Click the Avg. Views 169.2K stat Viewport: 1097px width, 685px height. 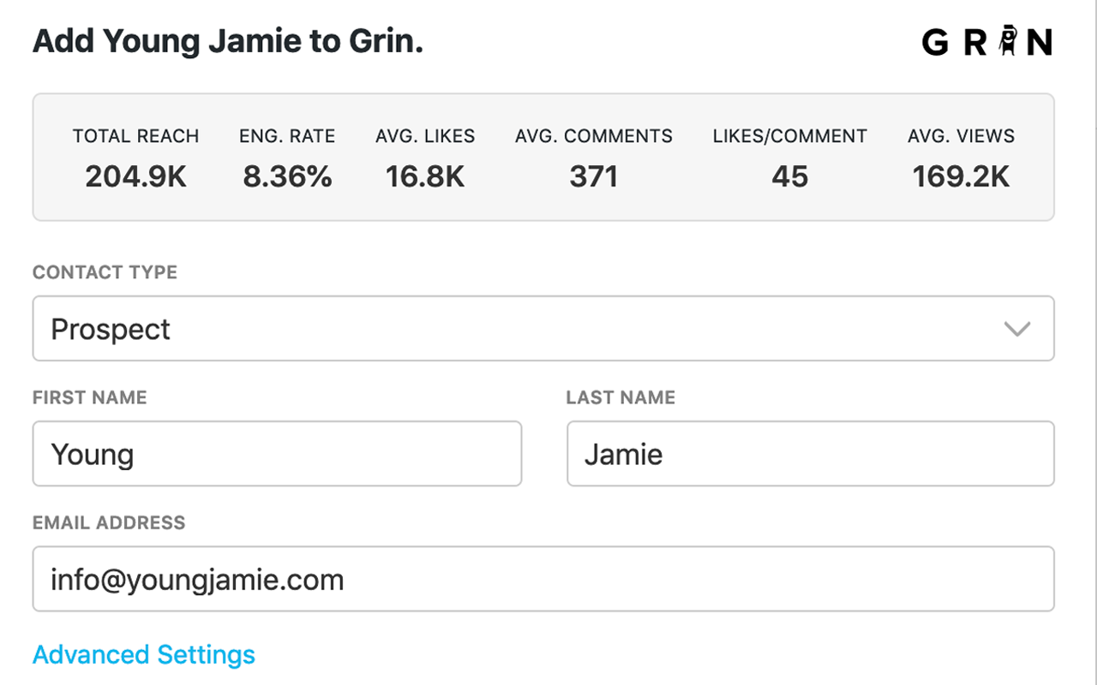tap(962, 159)
